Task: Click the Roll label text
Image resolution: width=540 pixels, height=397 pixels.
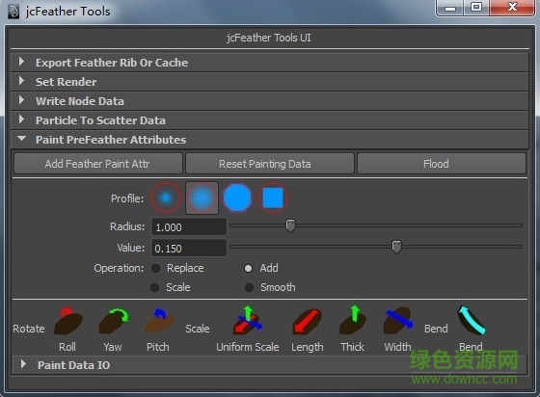Action: pyautogui.click(x=67, y=347)
